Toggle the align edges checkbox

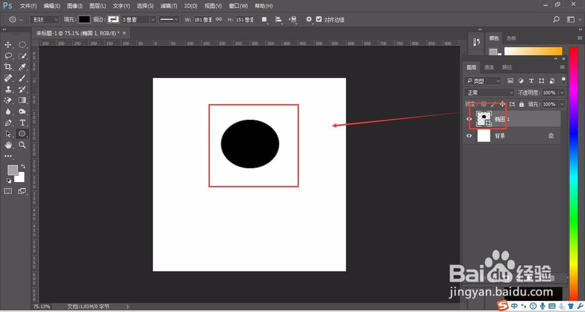coord(319,19)
